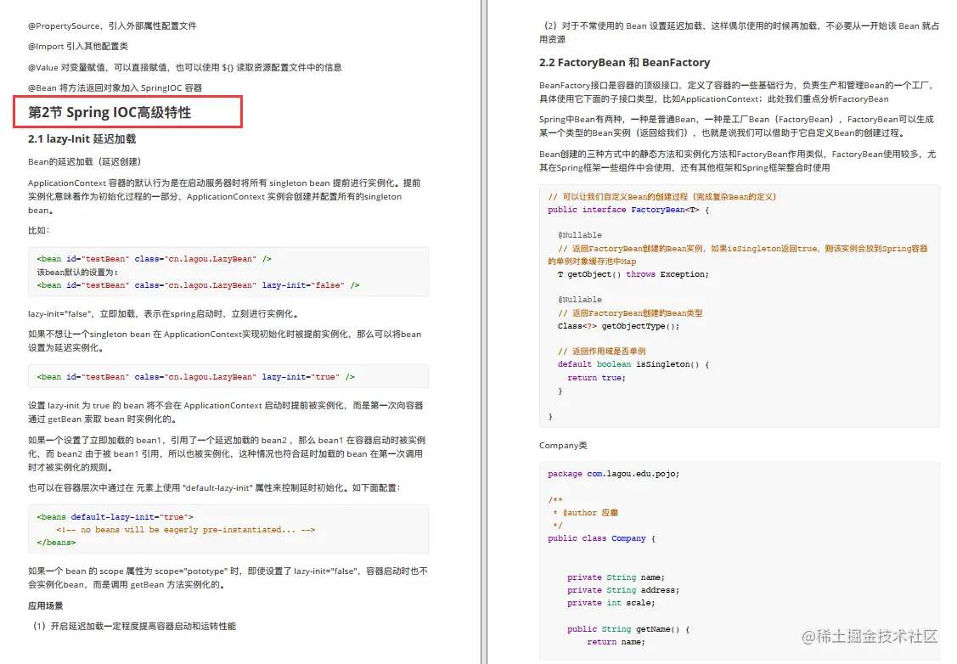Screen dimensions: 957x664
Task: Click the code line "private String address;"
Action: tap(623, 590)
